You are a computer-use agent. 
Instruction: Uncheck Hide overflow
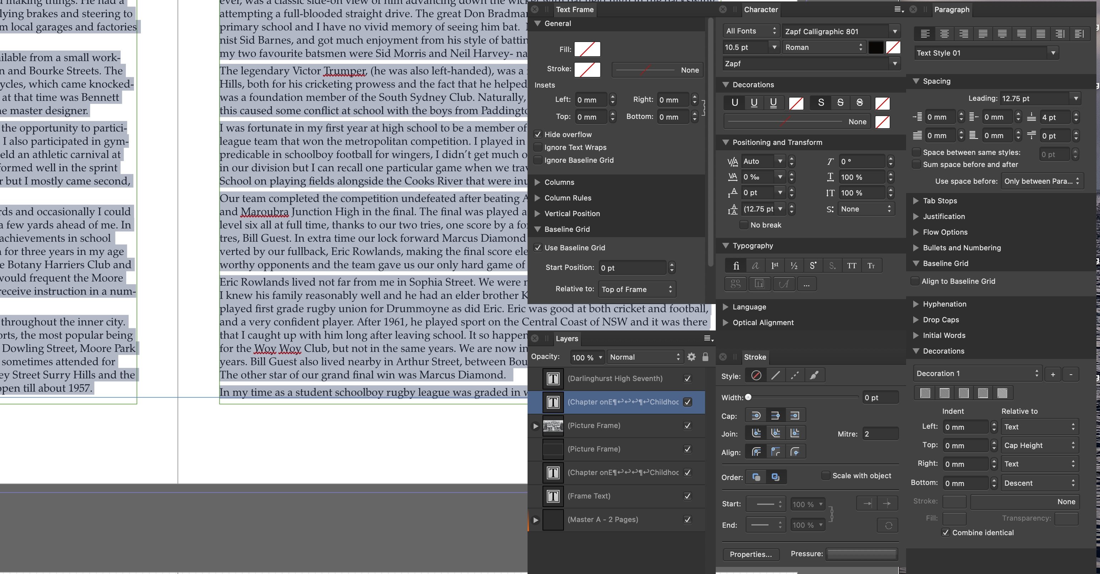(538, 134)
